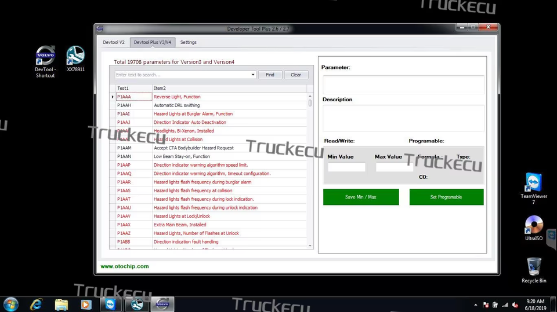Switch to the wrench tool taskbar icon
The height and width of the screenshot is (312, 557).
click(137, 304)
